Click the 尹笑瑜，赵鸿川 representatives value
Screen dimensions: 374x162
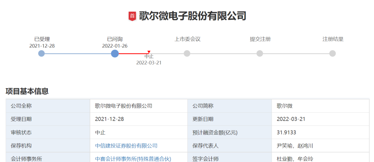point(295,145)
